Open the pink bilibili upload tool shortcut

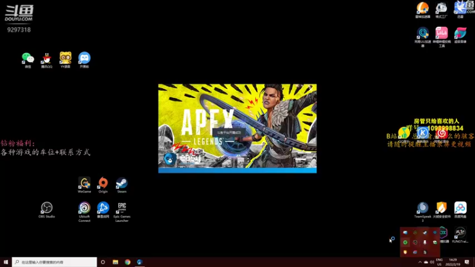[441, 37]
